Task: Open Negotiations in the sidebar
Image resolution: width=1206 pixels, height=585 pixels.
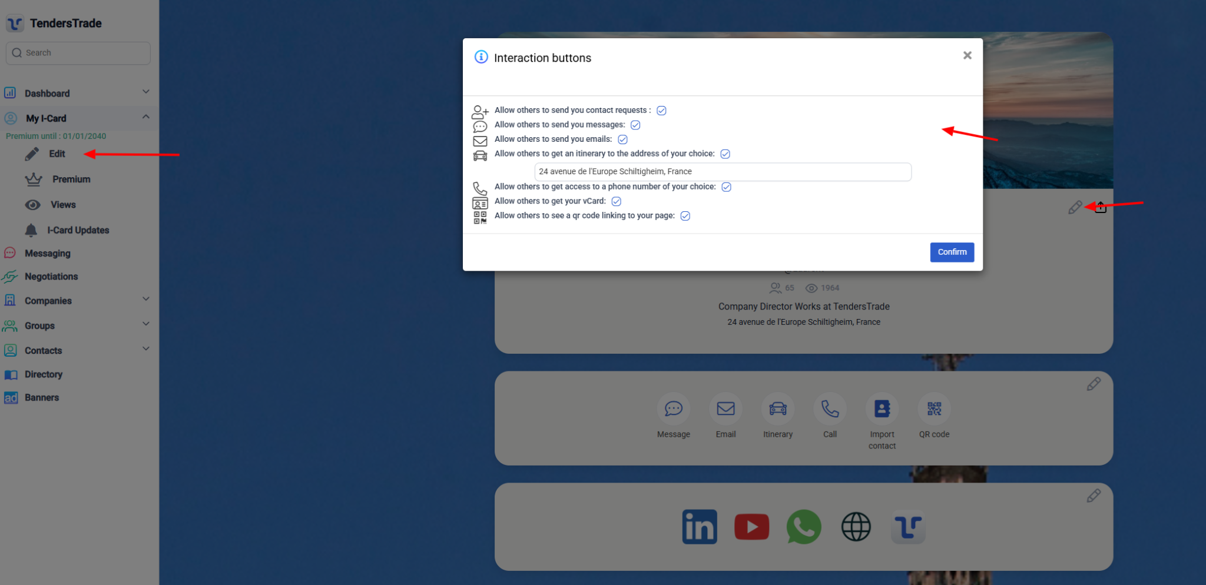Action: (x=51, y=277)
